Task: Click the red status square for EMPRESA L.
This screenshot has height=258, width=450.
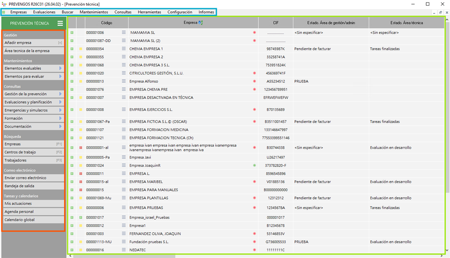Action: [x=80, y=174]
